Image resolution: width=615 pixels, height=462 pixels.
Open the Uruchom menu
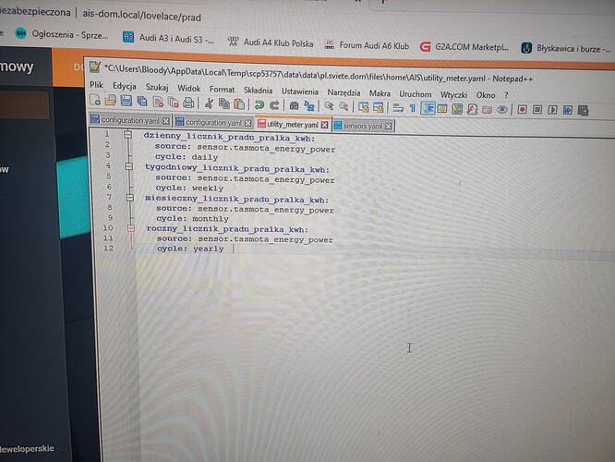[x=416, y=94]
